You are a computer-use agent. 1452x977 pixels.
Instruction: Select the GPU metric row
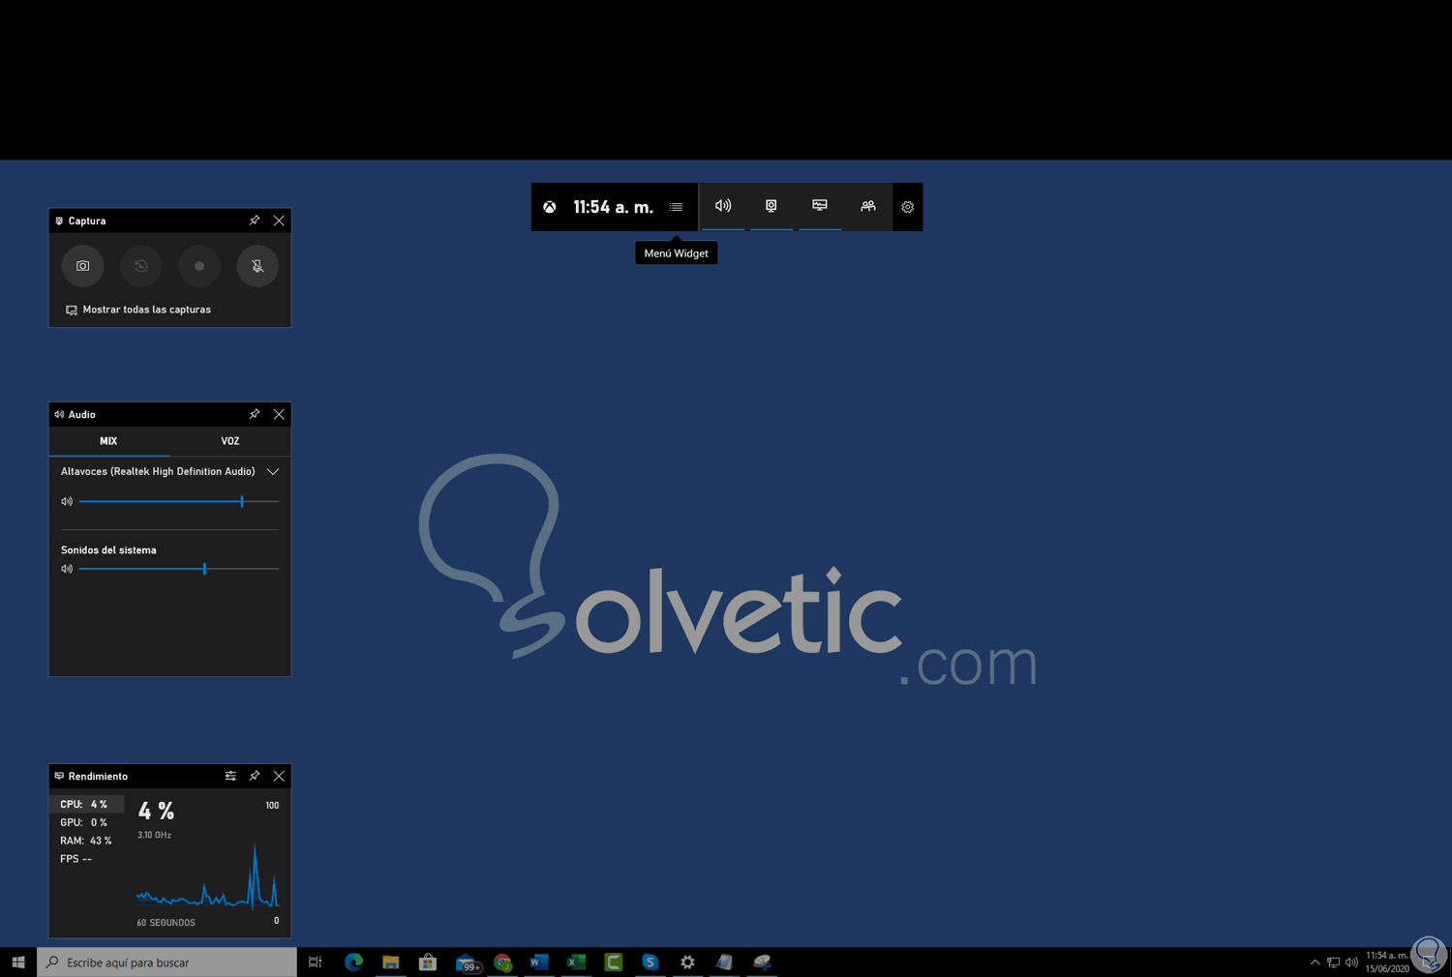click(87, 822)
